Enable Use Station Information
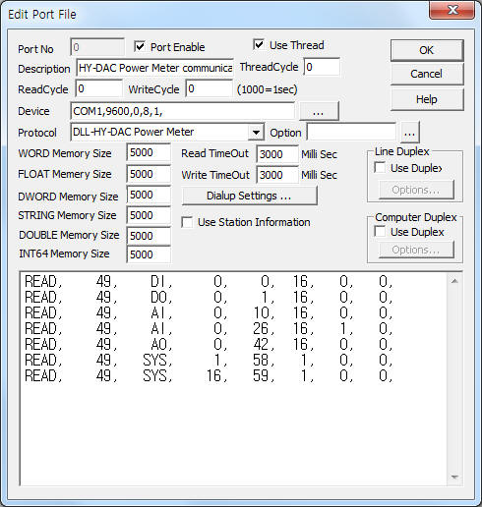The height and width of the screenshot is (507, 482). 187,222
